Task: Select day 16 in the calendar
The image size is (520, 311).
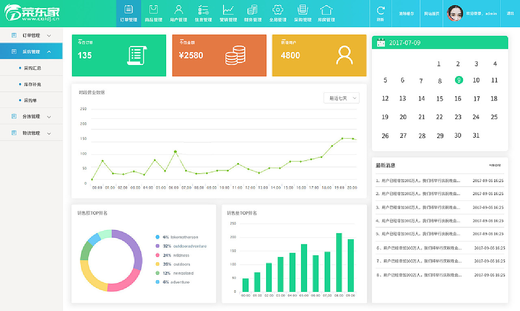Action: click(x=458, y=98)
